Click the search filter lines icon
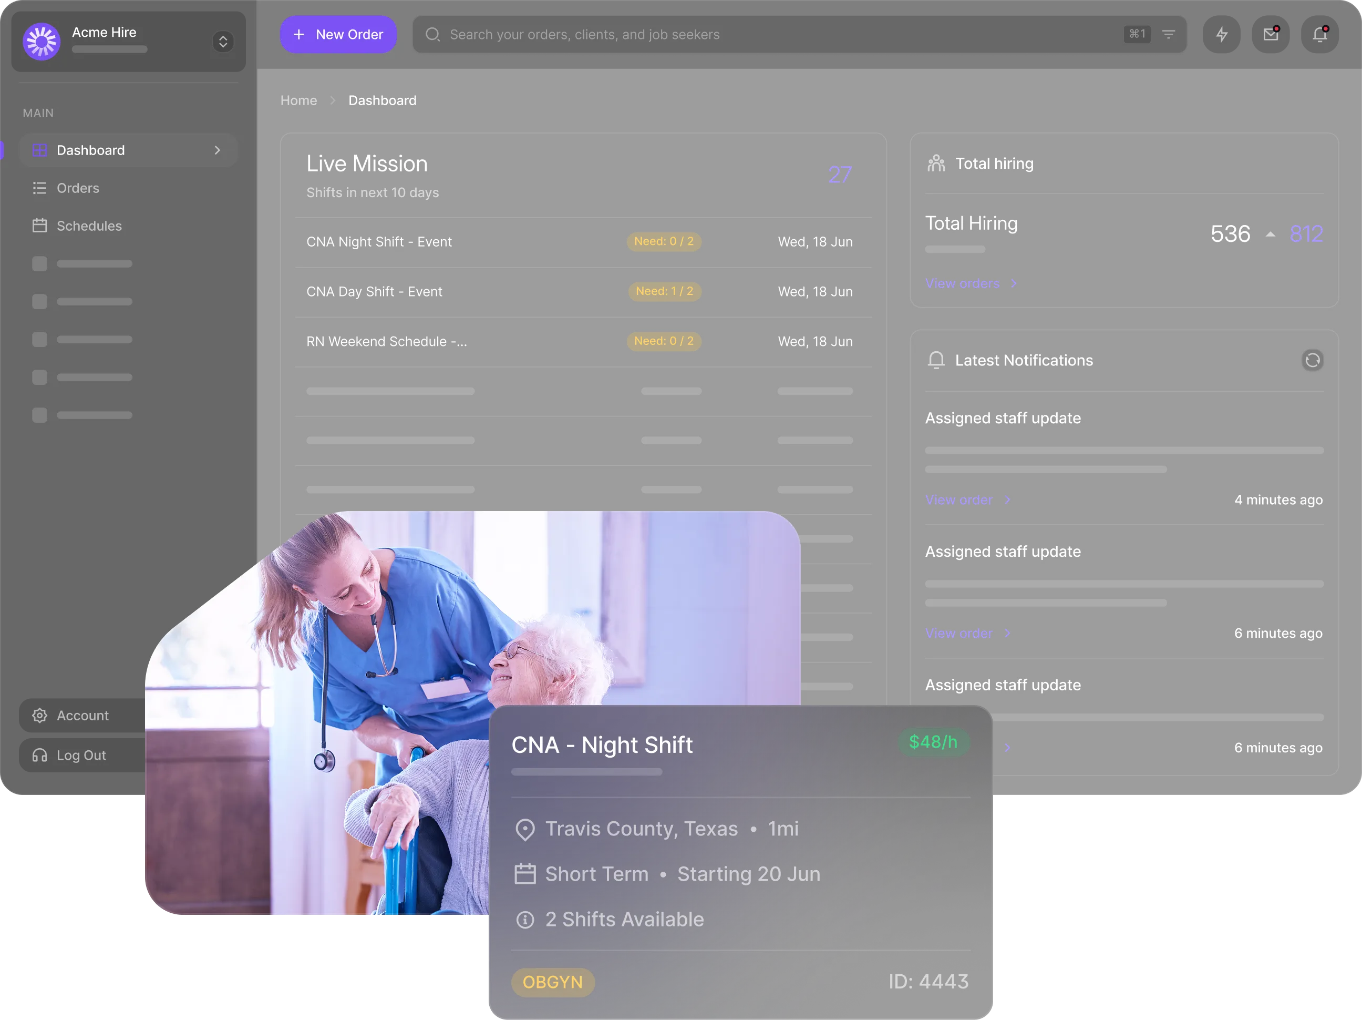1362x1020 pixels. [1169, 35]
